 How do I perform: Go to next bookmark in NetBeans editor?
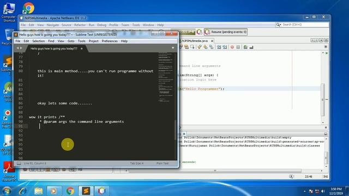206,47
